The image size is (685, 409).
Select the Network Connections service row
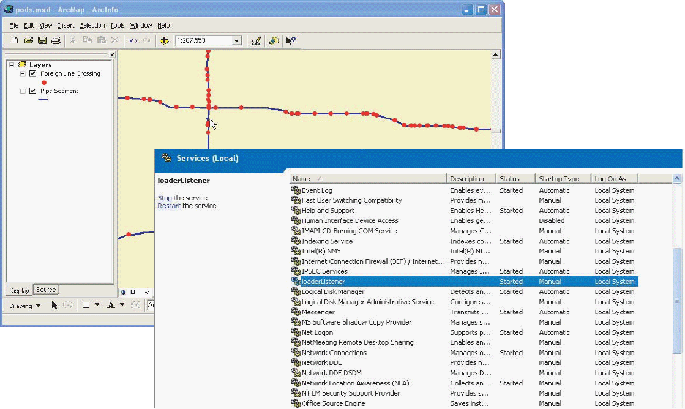[464, 353]
